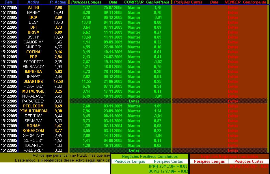The width and height of the screenshot is (270, 174).
Task: Click green Evitar in PARAREDE row
Action: (134, 101)
